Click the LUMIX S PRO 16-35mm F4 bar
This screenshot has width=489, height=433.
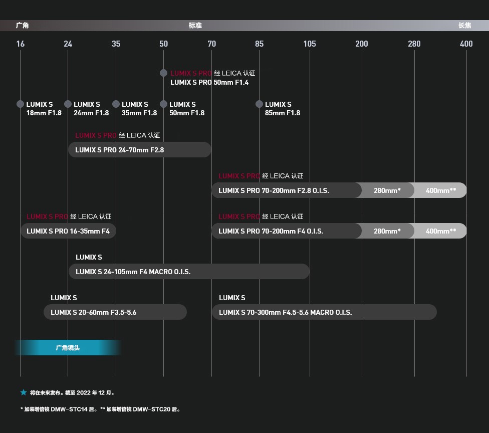pyautogui.click(x=68, y=231)
